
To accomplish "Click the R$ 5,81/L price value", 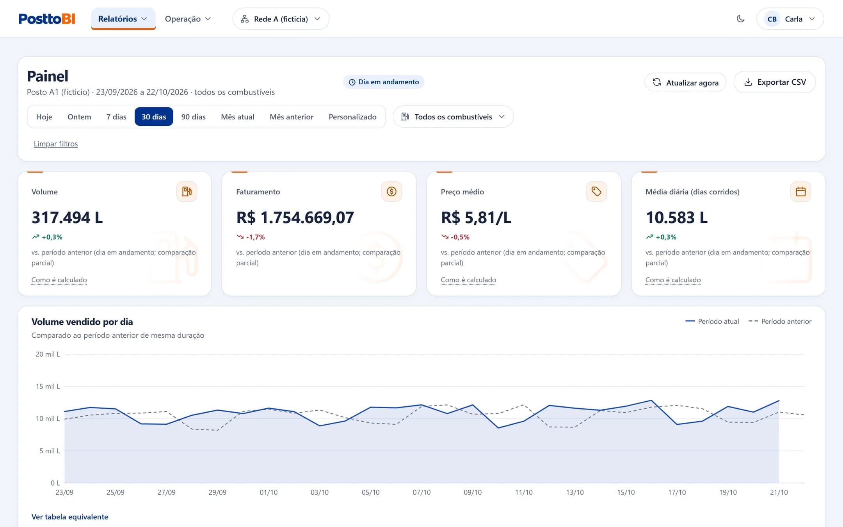I will 476,217.
